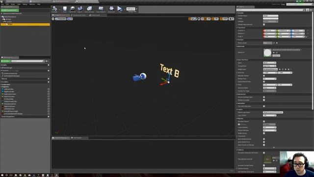Open the Timing Policy dropdown
The image size is (314, 177).
(269, 66)
